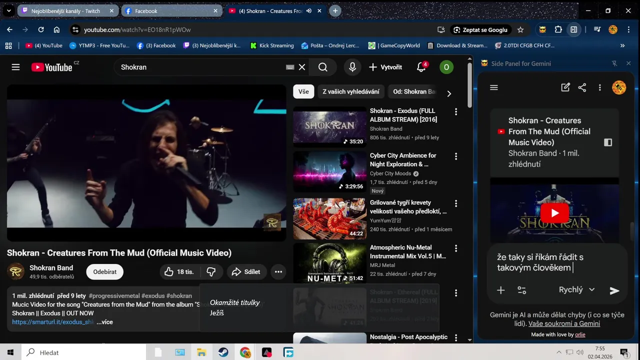
Task: Play the Shokran video preview in Gemini
Action: (x=555, y=213)
